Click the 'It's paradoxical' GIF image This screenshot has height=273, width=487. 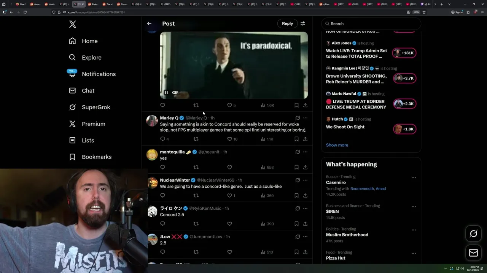coord(234,65)
